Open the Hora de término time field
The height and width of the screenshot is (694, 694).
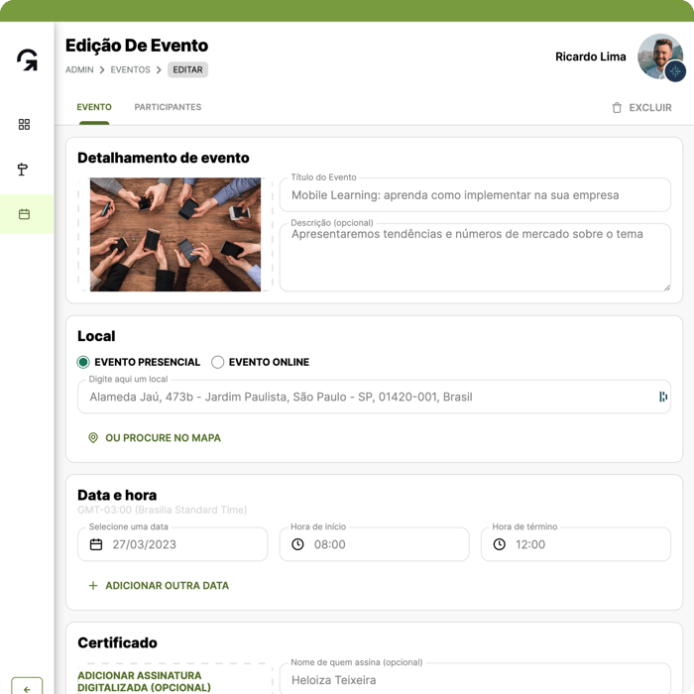[576, 544]
